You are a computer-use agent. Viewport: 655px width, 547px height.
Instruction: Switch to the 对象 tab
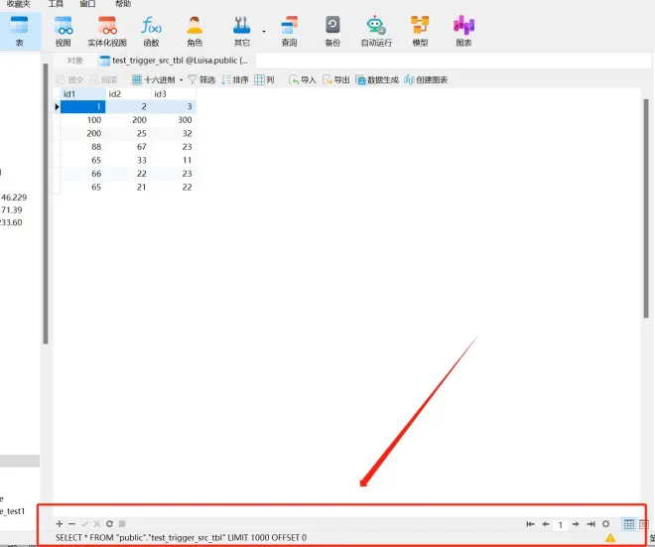tap(74, 61)
